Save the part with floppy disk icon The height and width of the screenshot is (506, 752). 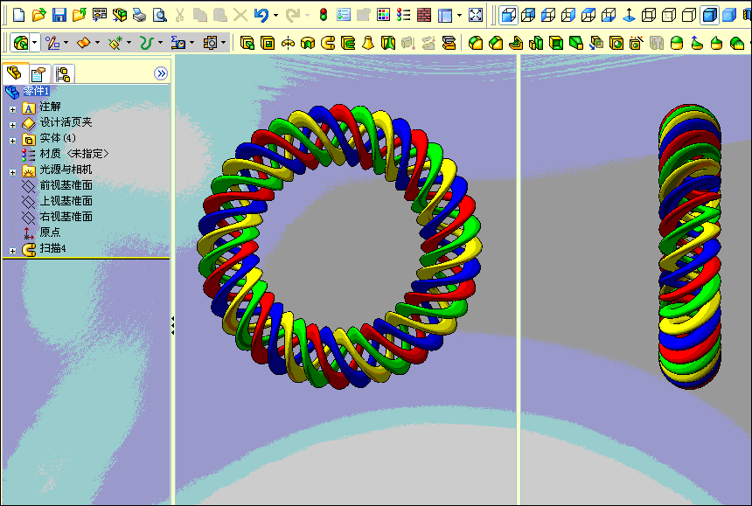(x=59, y=14)
